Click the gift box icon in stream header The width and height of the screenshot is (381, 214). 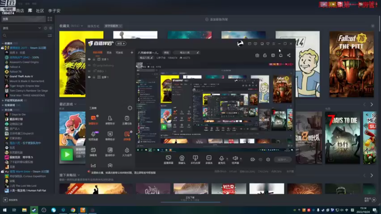pos(257,55)
